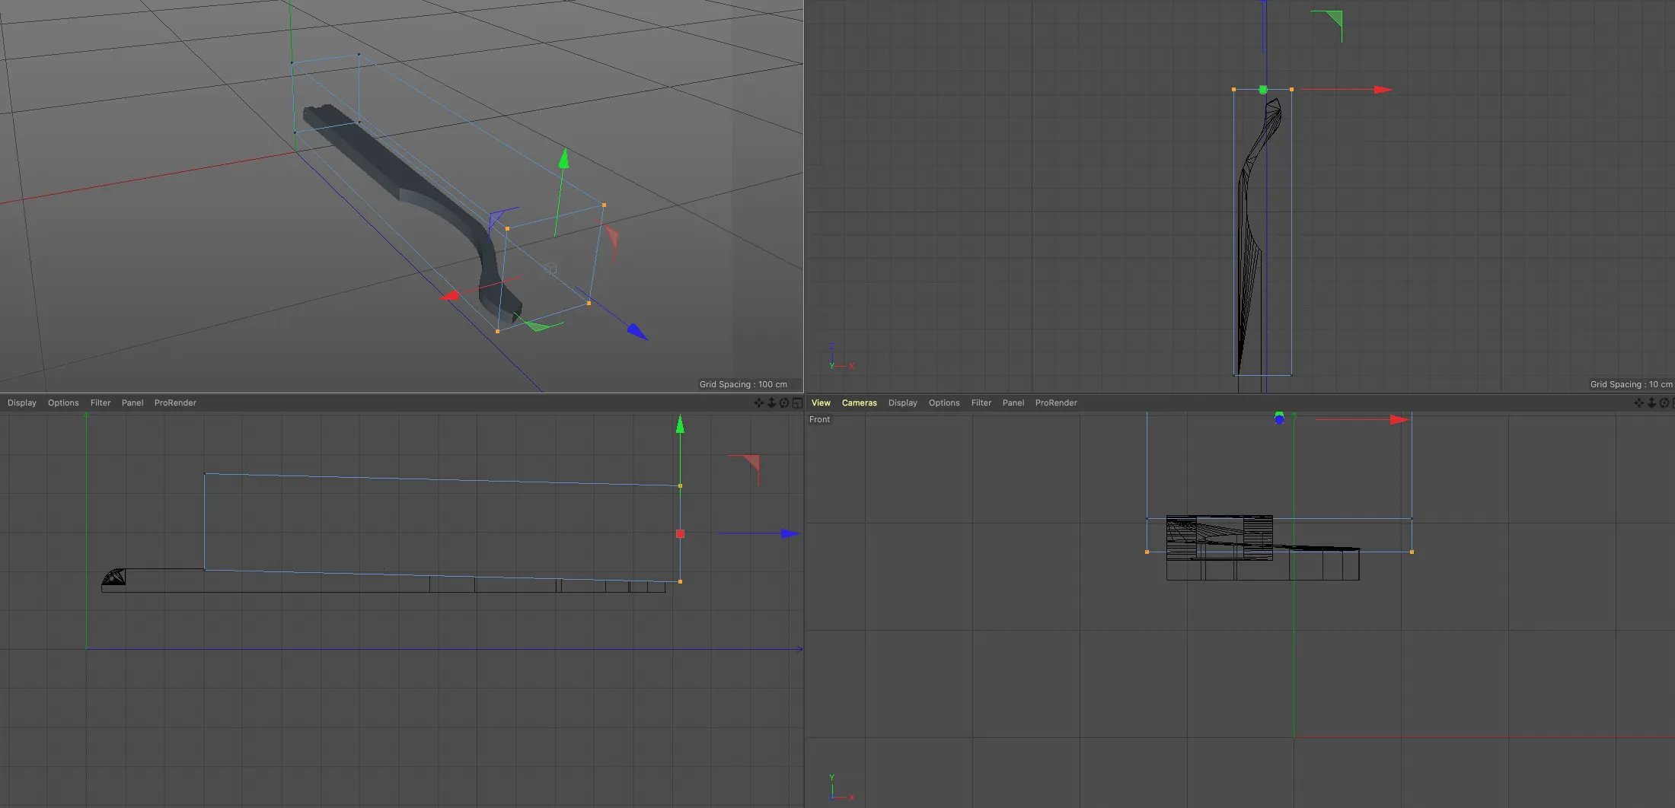
Task: Open the Display menu in the Front viewport
Action: (x=902, y=403)
